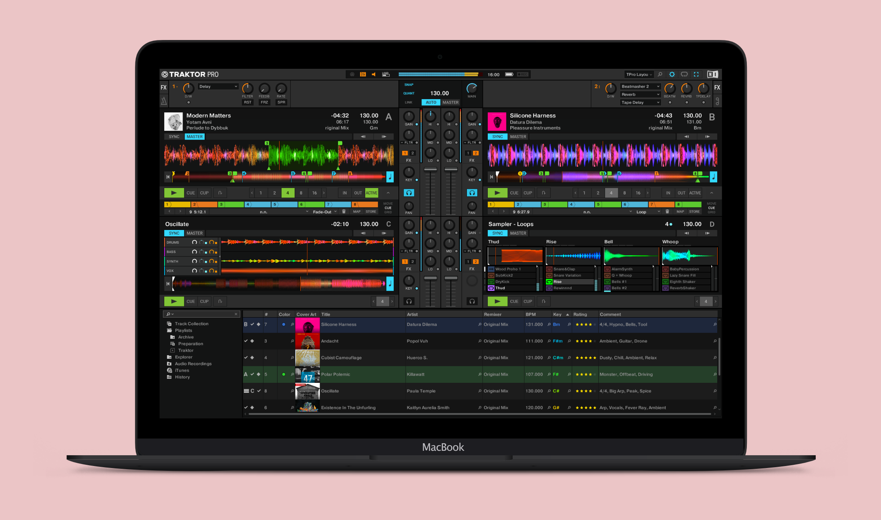881x520 pixels.
Task: Trigger the Rise sample in the Sampler
Action: [x=549, y=282]
